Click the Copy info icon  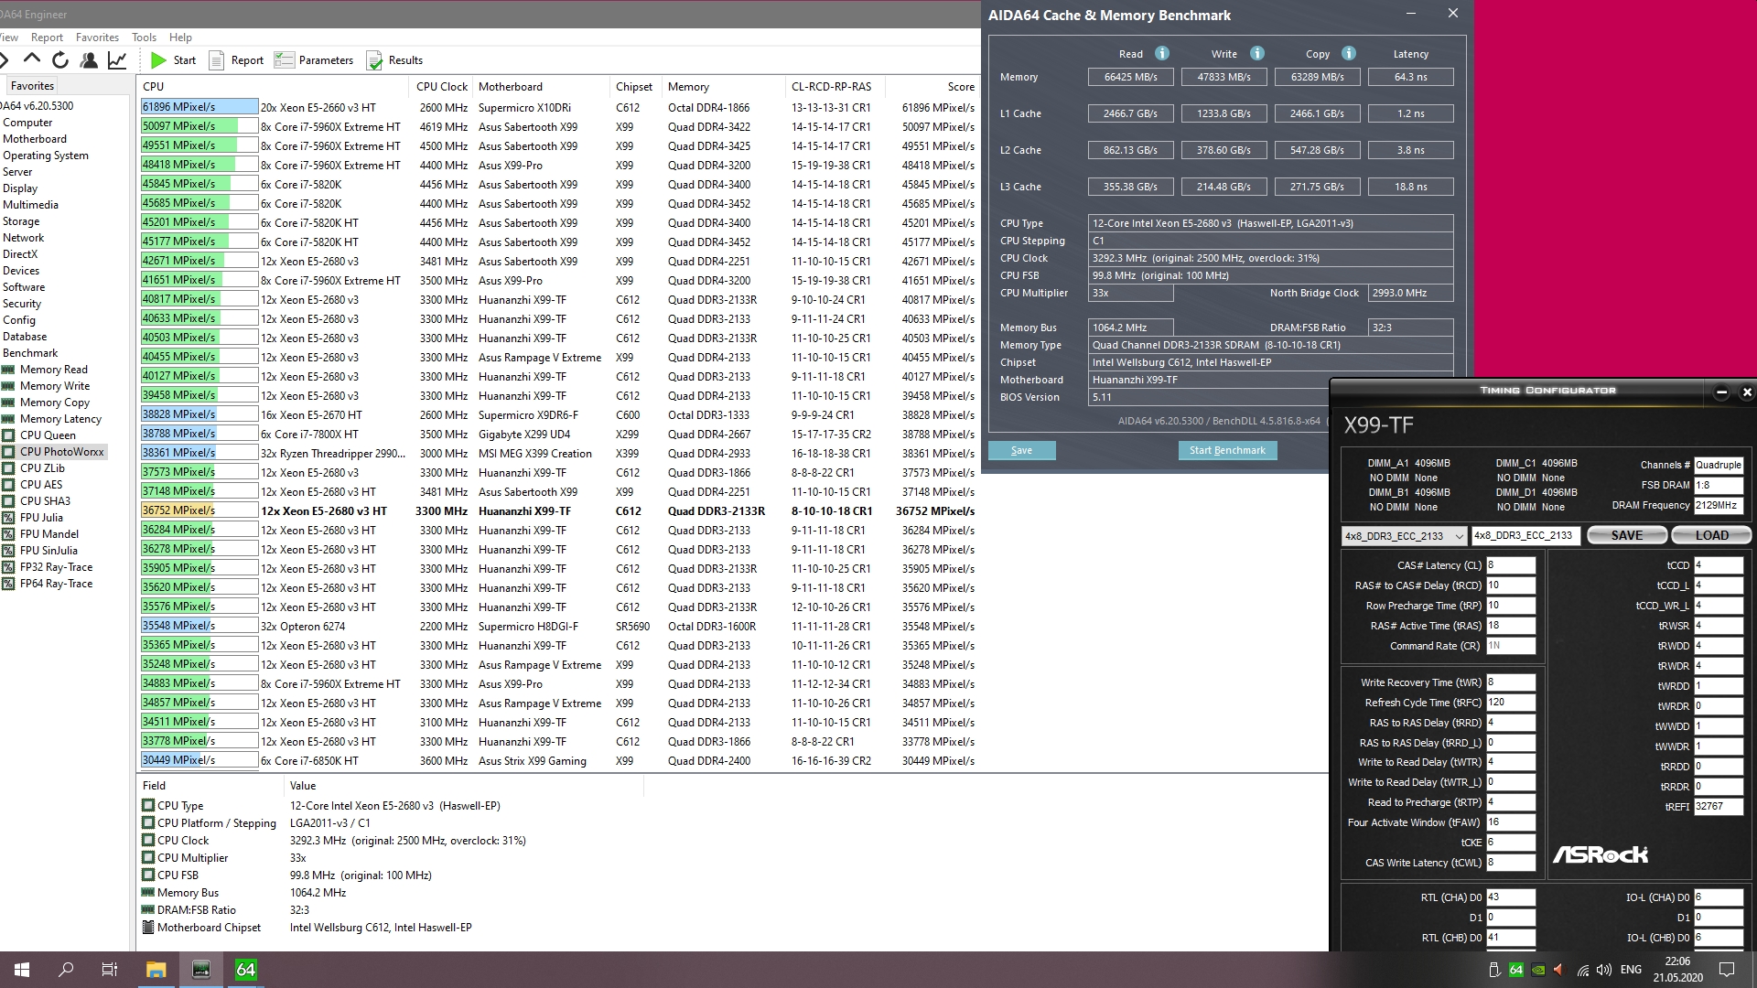pyautogui.click(x=1349, y=53)
